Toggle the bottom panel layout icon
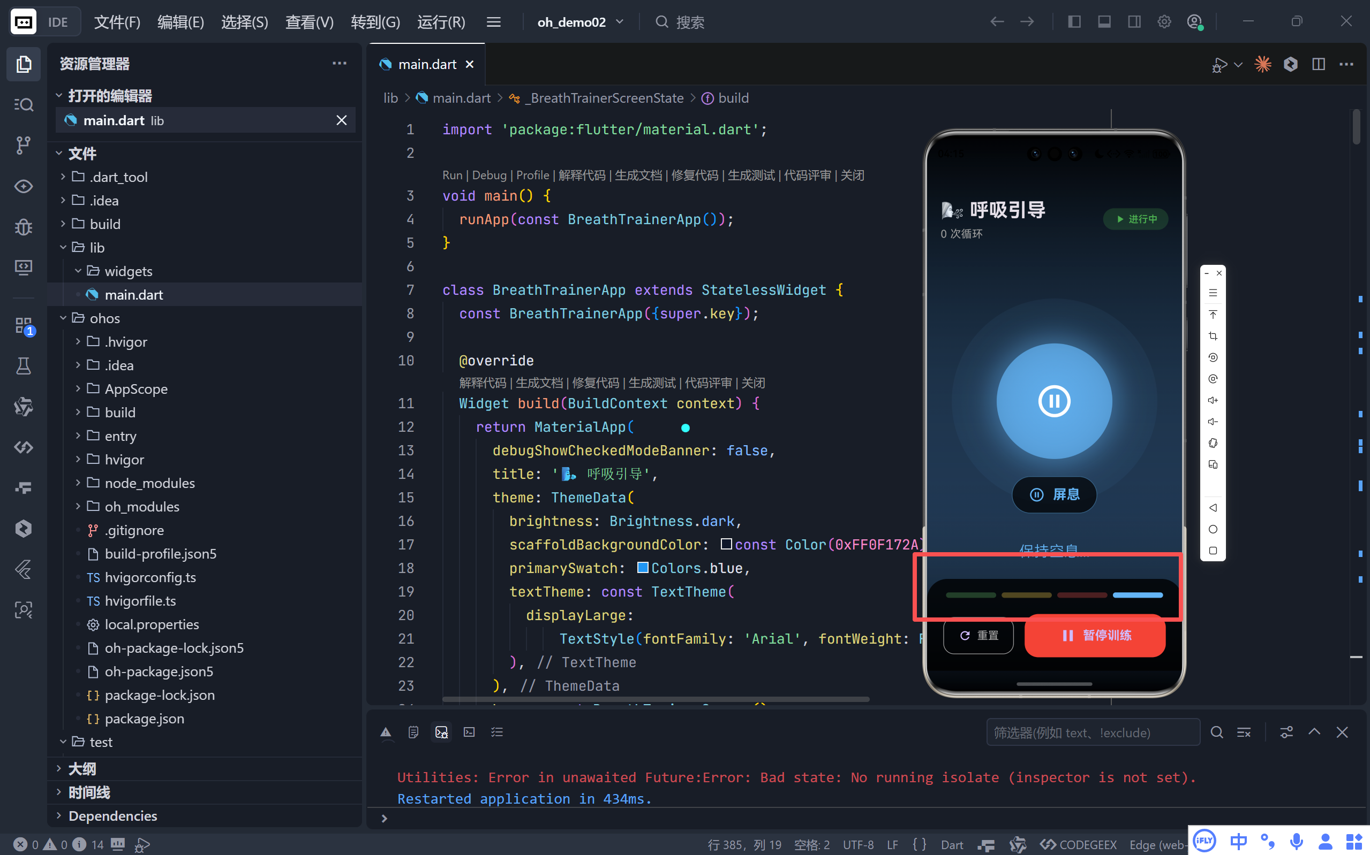This screenshot has width=1370, height=855. [1104, 22]
